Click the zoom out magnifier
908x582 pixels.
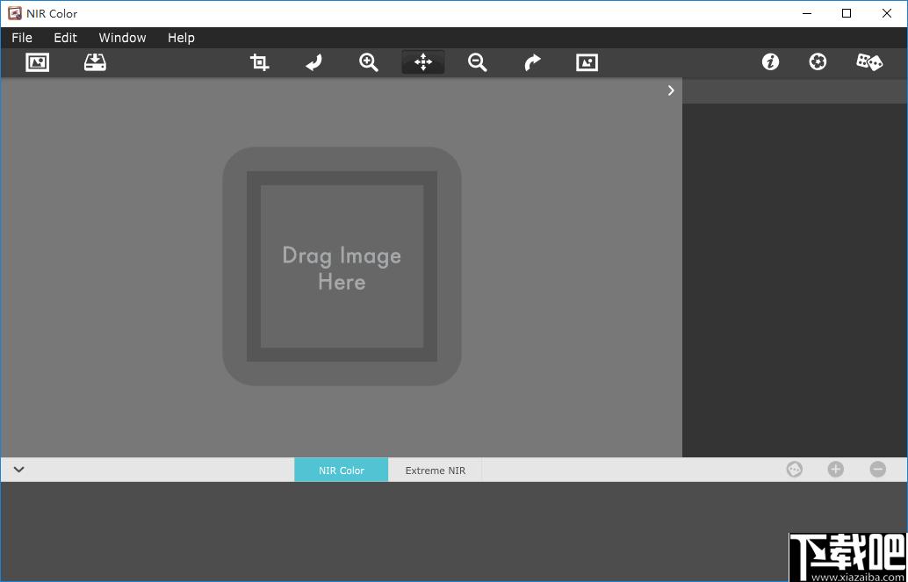point(478,62)
